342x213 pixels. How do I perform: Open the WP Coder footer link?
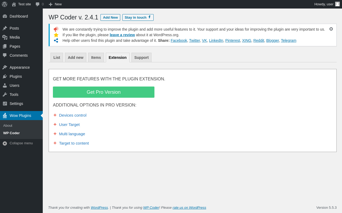pyautogui.click(x=151, y=207)
